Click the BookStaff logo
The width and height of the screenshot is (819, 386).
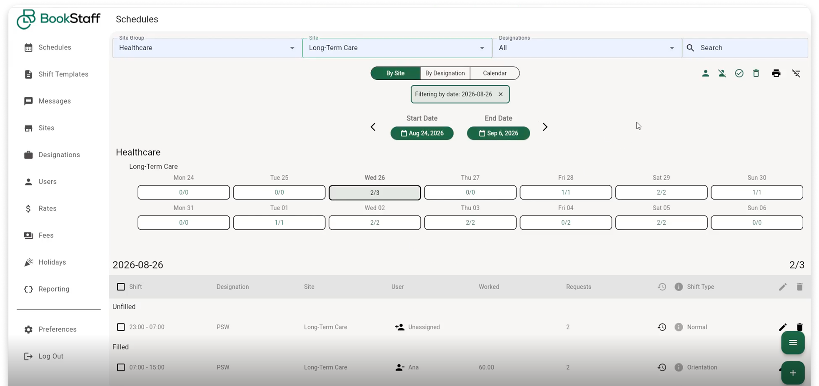point(59,19)
